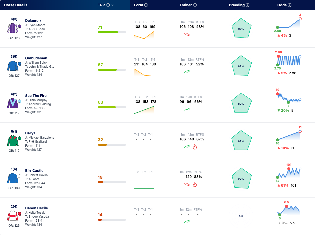
Task: Click the Breeding header info icon
Action: [x=248, y=5]
